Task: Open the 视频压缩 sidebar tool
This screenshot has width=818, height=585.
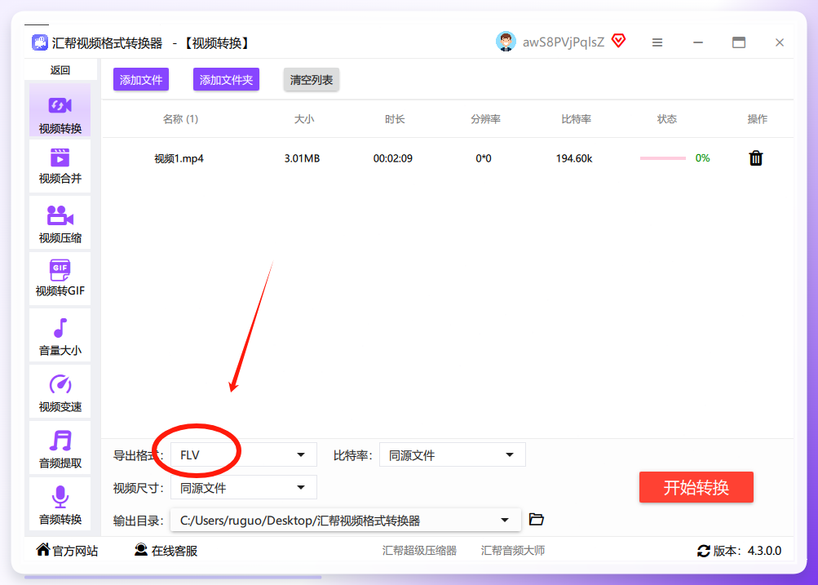Action: pos(60,222)
